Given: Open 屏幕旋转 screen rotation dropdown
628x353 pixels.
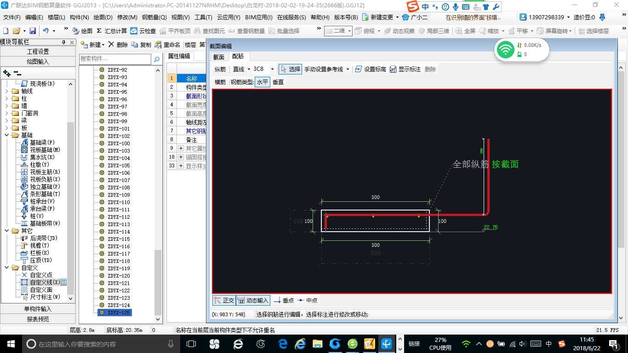Looking at the screenshot, I should [571, 31].
